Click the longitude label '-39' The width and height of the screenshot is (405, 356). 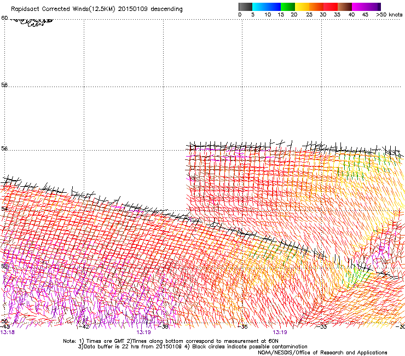click(x=163, y=327)
